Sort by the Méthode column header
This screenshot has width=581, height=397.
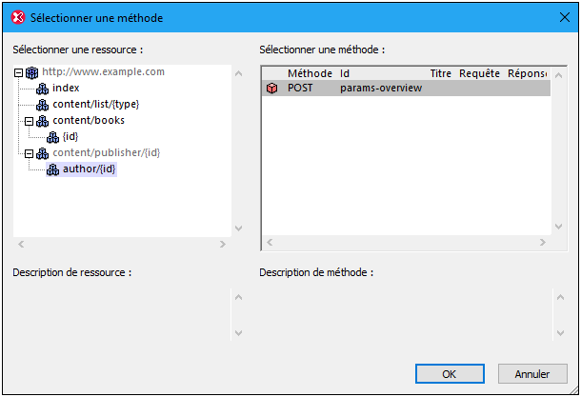click(x=310, y=73)
